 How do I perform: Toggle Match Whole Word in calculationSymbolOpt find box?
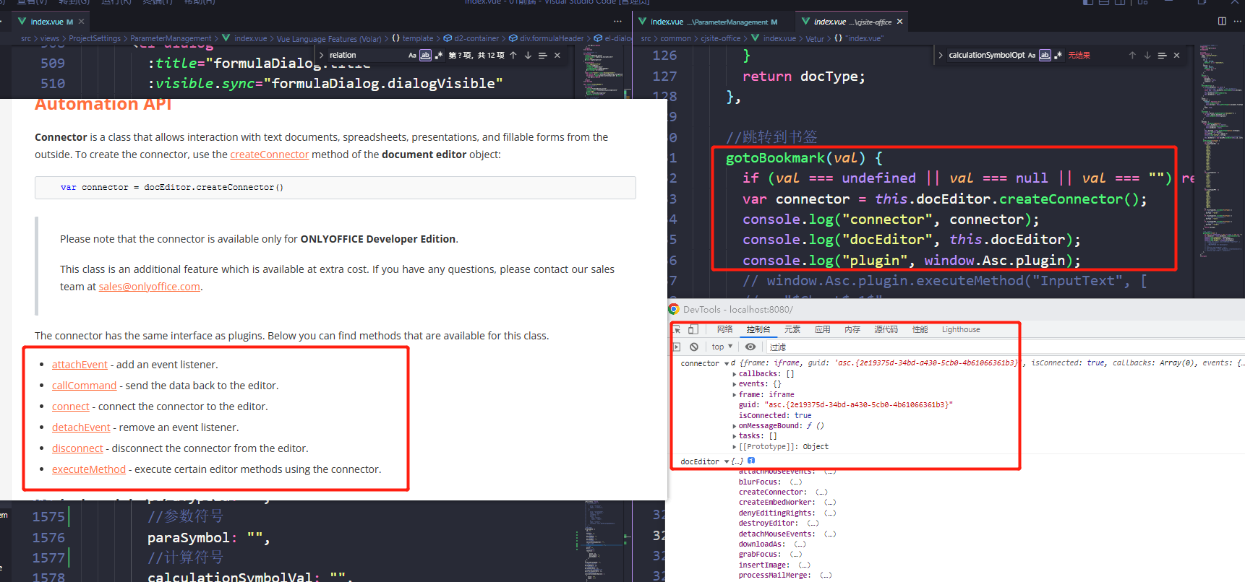(1045, 56)
